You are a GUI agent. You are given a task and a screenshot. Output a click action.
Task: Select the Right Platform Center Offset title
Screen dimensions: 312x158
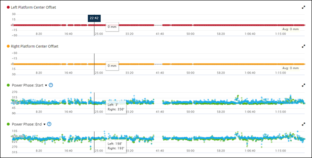pos(35,46)
